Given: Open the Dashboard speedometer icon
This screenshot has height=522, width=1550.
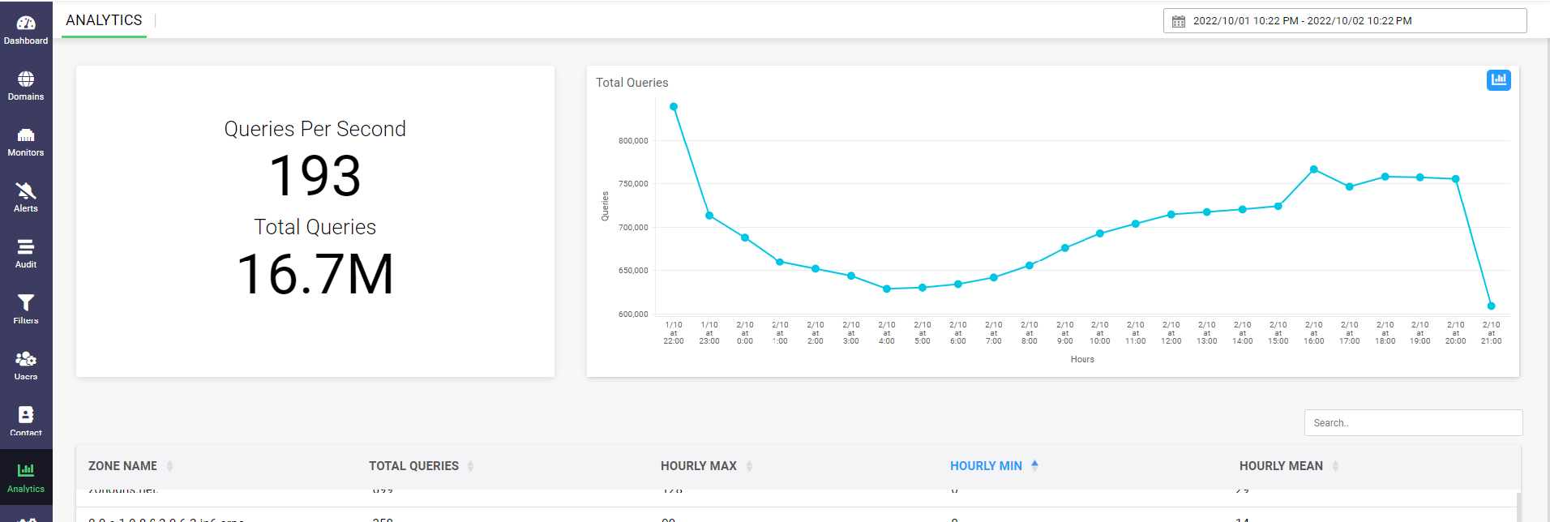Looking at the screenshot, I should click(x=26, y=24).
